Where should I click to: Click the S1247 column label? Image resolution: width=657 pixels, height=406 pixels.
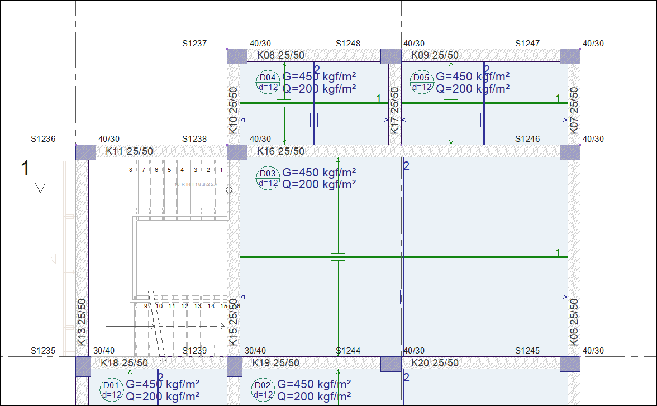point(527,44)
